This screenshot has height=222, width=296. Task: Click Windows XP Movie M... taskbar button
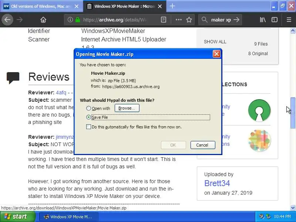[69, 217]
